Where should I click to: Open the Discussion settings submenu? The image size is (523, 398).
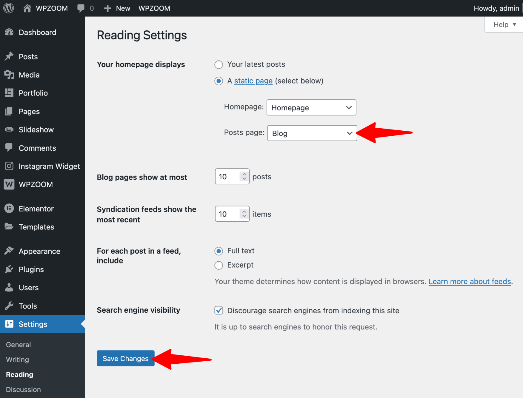pos(23,390)
